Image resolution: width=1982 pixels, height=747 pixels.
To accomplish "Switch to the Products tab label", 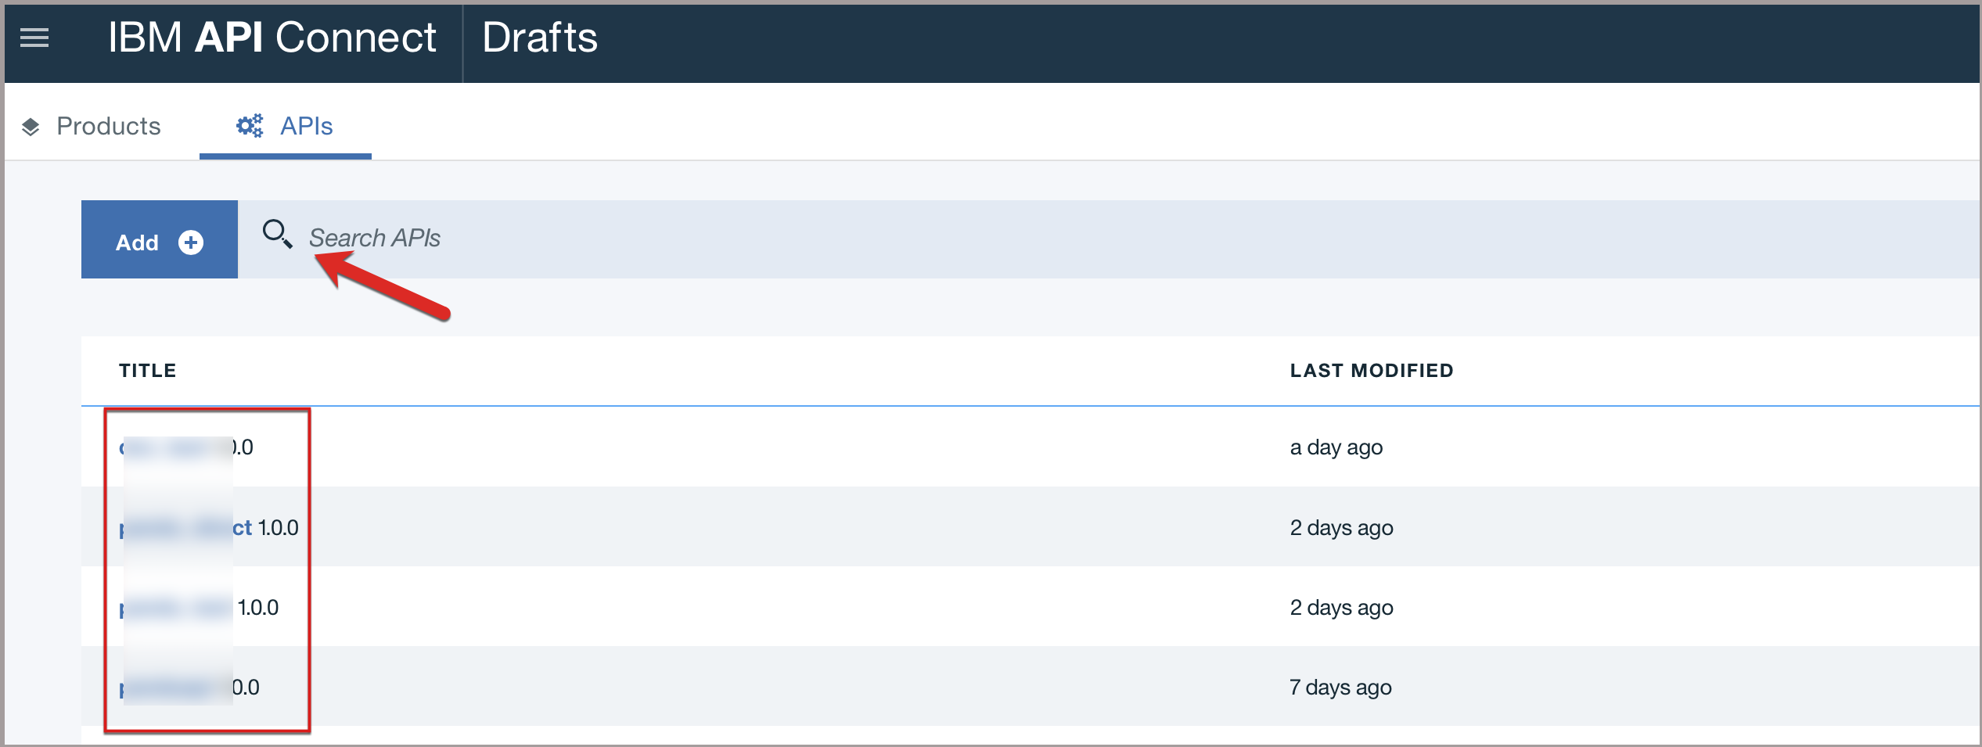I will 109,126.
